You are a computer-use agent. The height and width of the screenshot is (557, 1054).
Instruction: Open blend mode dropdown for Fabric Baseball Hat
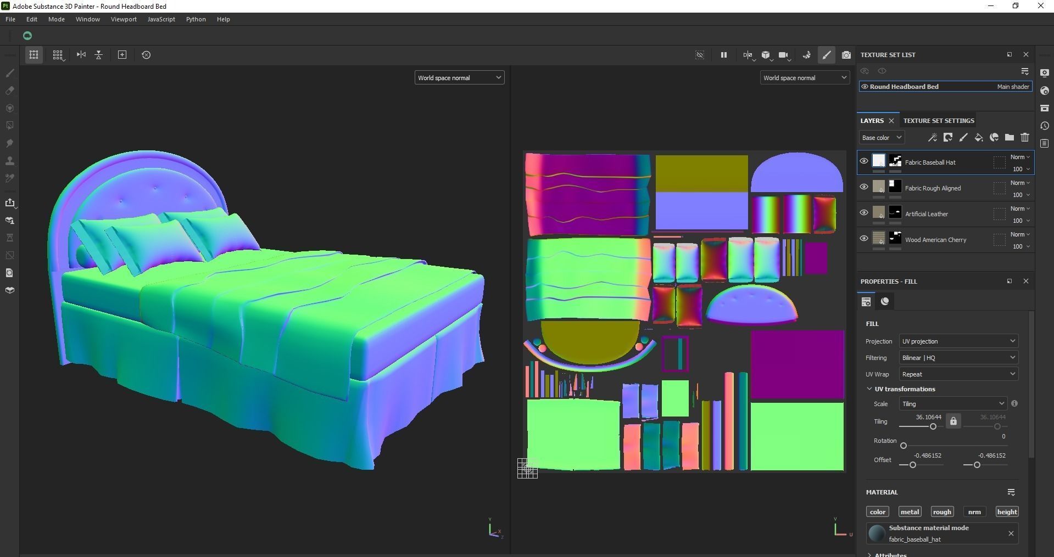pyautogui.click(x=1020, y=157)
